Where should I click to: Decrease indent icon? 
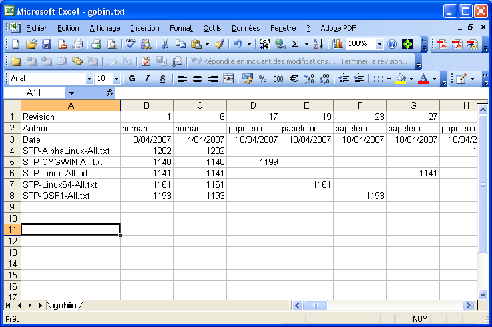(x=344, y=79)
